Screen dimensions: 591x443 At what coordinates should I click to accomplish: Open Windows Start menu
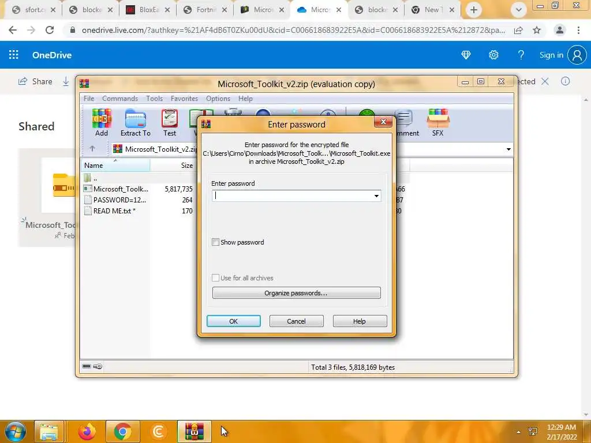[x=15, y=431]
